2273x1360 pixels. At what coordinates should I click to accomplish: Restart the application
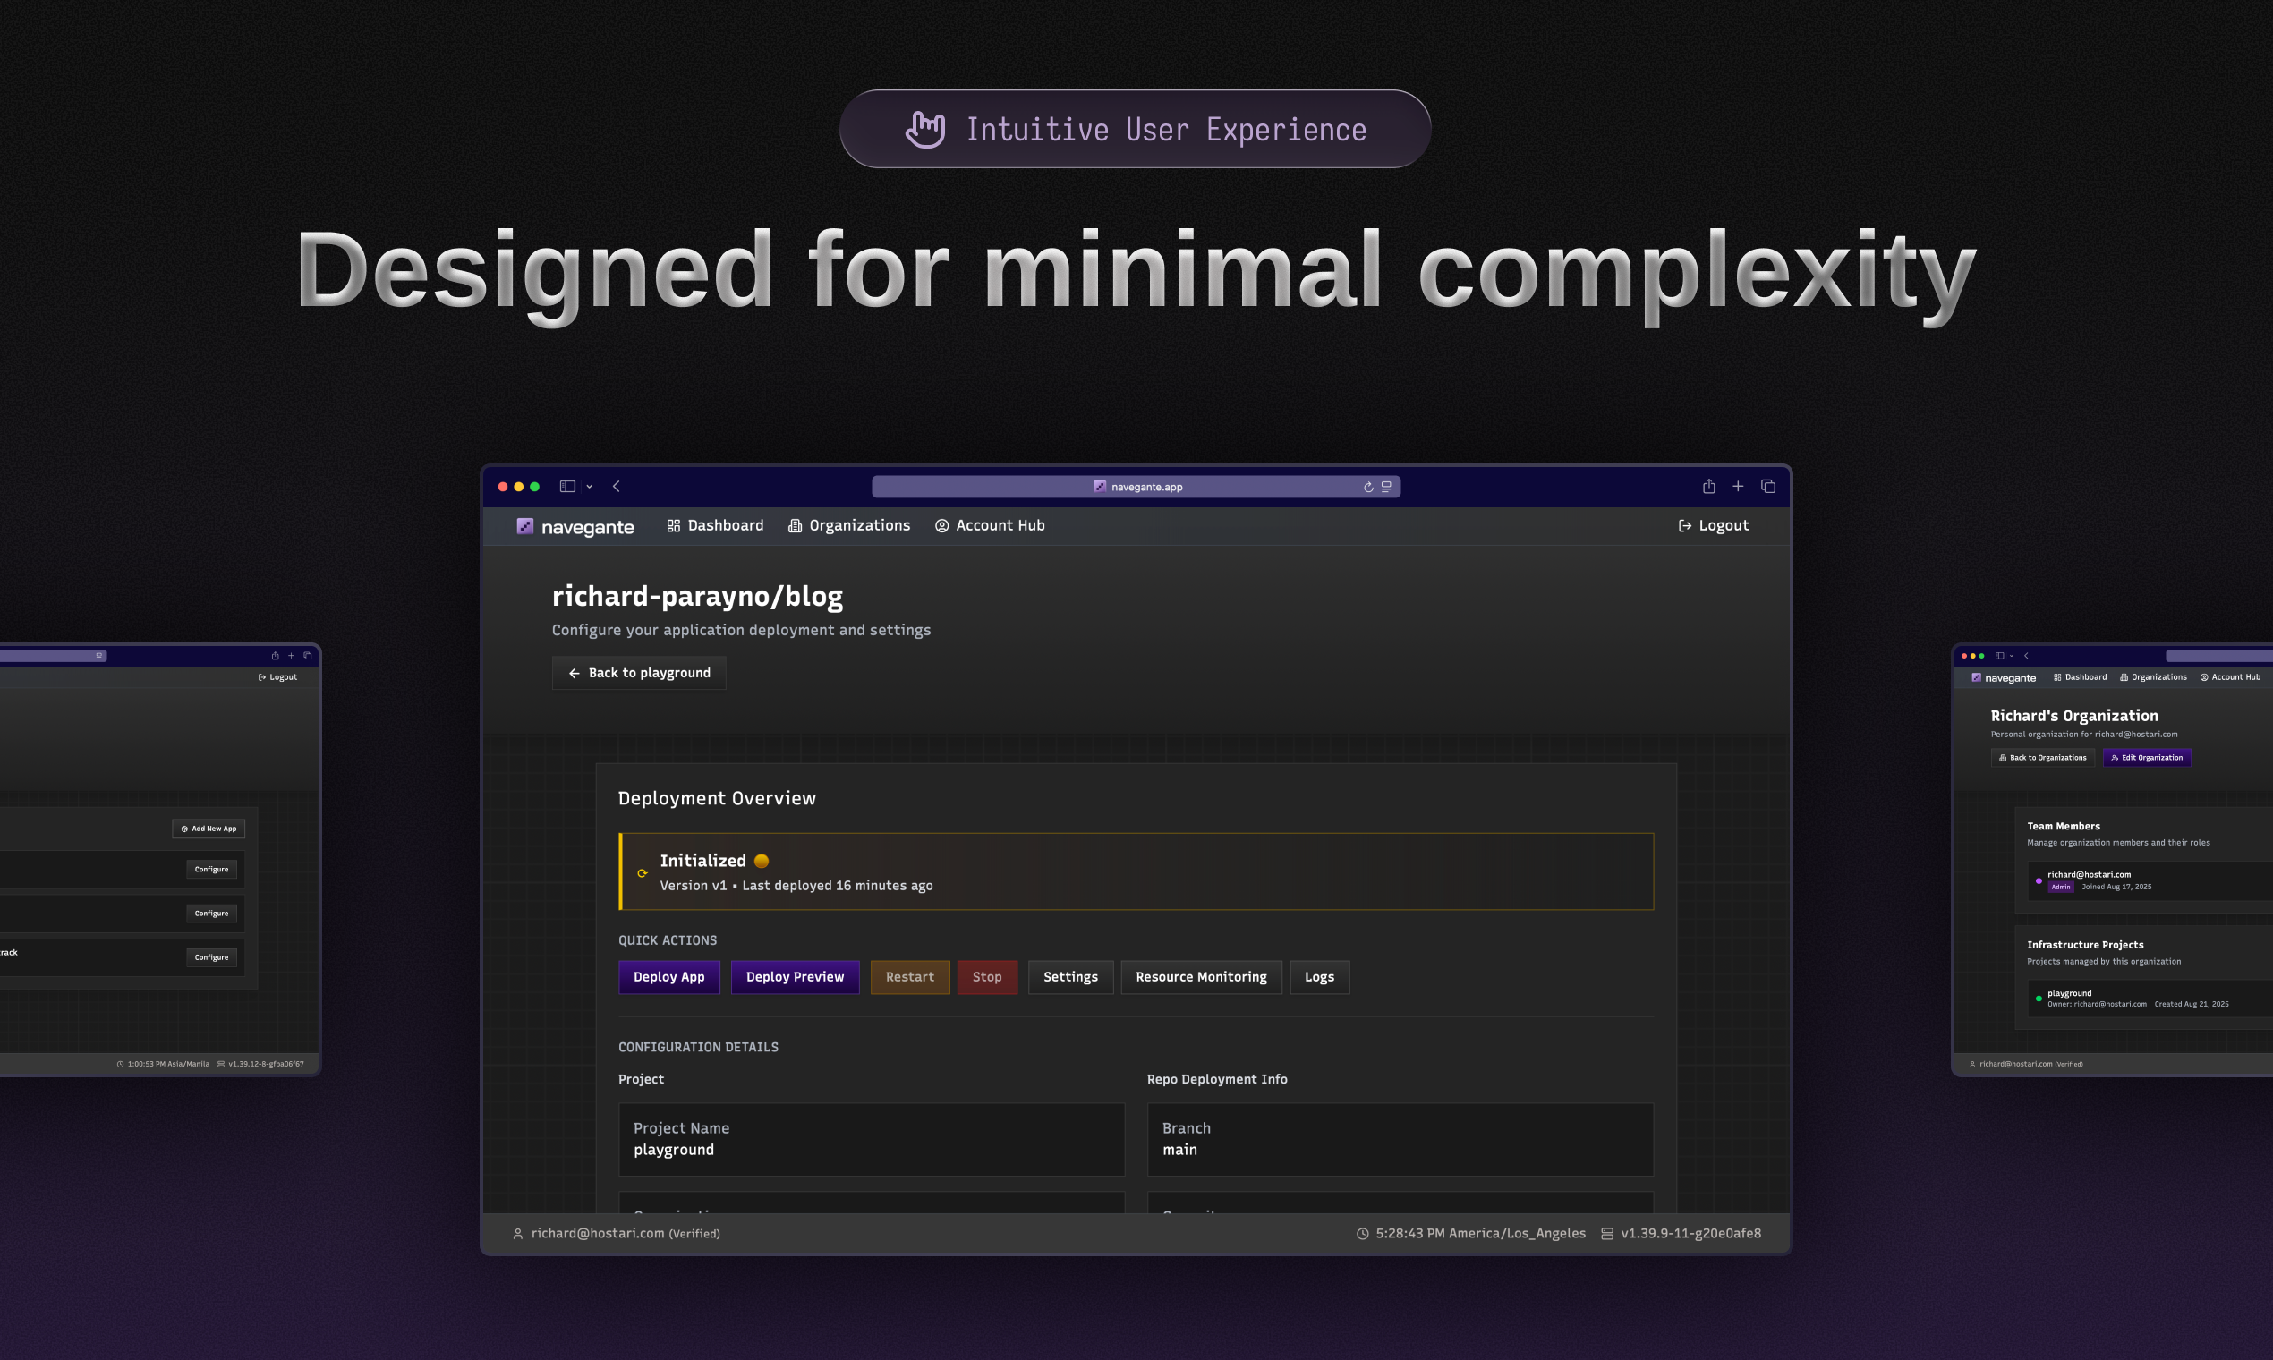coord(909,977)
